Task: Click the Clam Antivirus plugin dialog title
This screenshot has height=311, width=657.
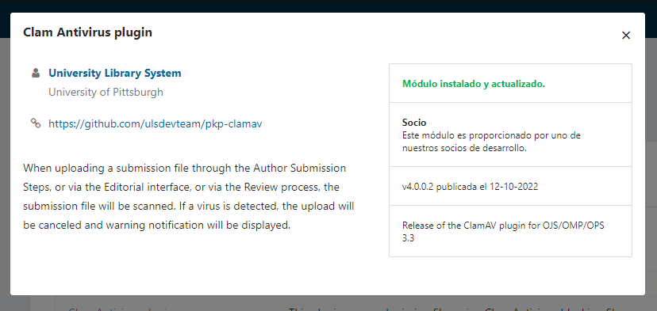Action: [x=87, y=32]
